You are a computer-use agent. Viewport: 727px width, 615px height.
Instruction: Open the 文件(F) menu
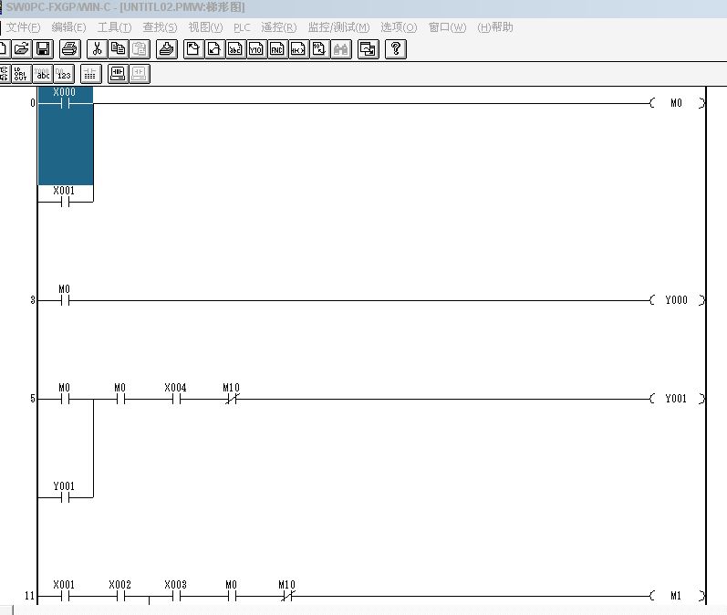click(x=23, y=27)
